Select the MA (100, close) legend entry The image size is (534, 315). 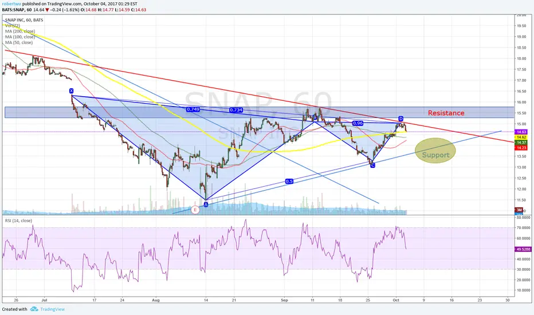point(19,37)
